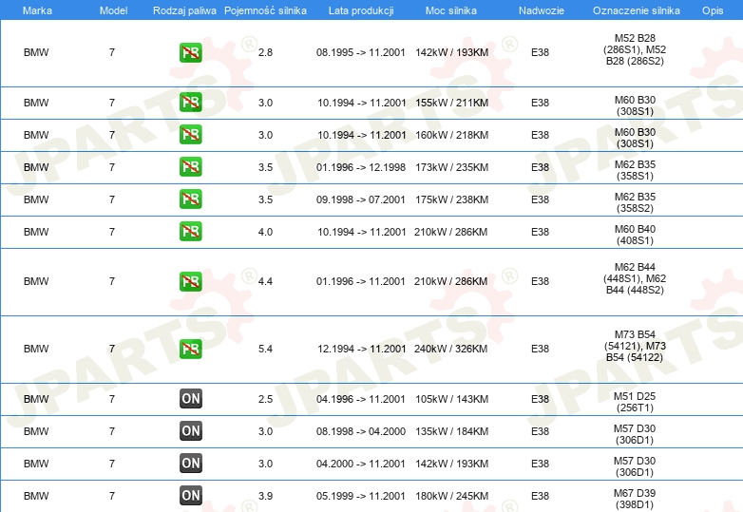Click the 180kW / 245KM power cell
This screenshot has height=512, width=743.
[x=451, y=496]
